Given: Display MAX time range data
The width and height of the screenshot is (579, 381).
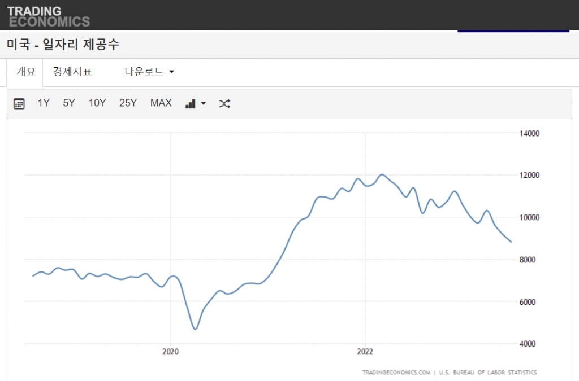Looking at the screenshot, I should 161,103.
